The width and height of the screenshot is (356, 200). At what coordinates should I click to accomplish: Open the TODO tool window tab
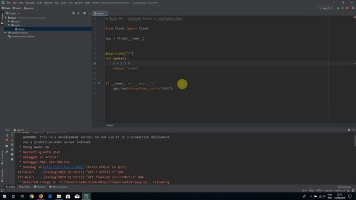coord(24,187)
